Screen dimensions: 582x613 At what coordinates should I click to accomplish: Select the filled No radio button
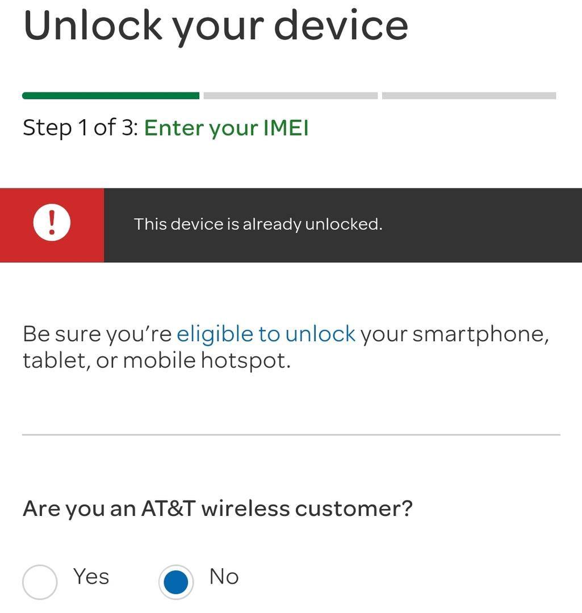[x=176, y=582]
